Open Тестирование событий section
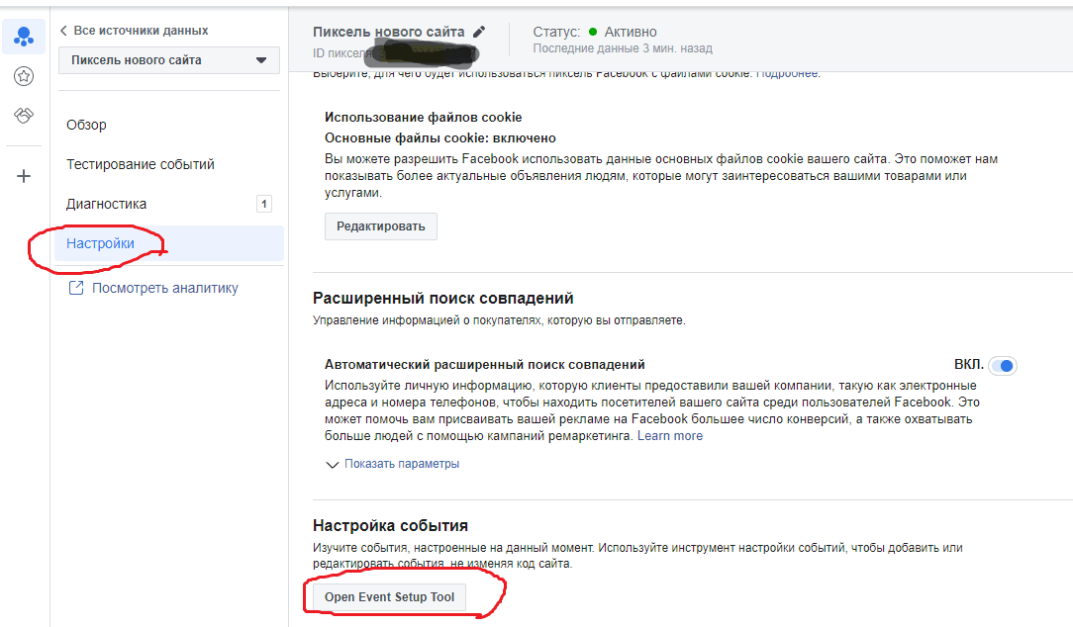Viewport: 1073px width, 627px height. (x=141, y=165)
